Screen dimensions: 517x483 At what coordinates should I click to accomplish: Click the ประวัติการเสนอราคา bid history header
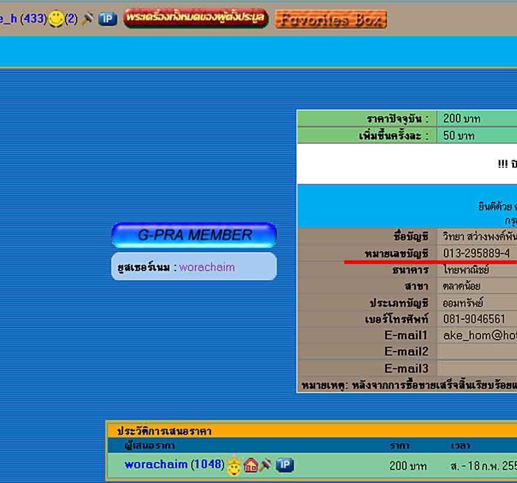(164, 431)
